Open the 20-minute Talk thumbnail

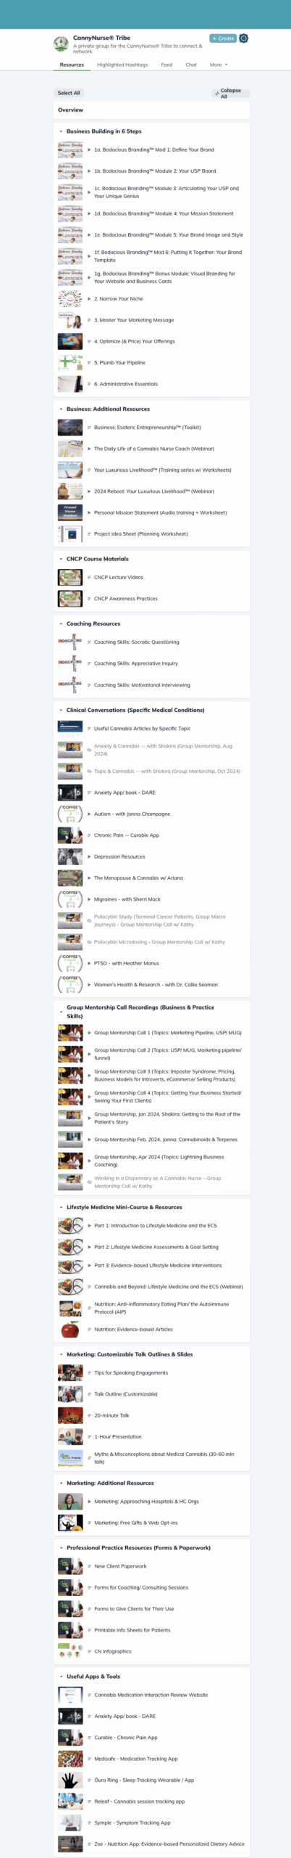[70, 1415]
